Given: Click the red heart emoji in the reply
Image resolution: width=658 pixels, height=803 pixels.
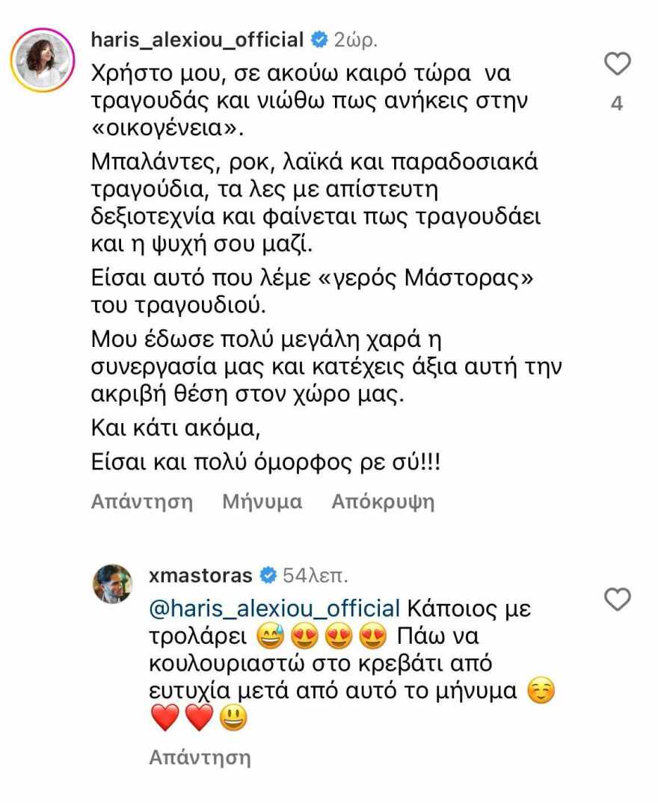Looking at the screenshot, I should coord(166,716).
